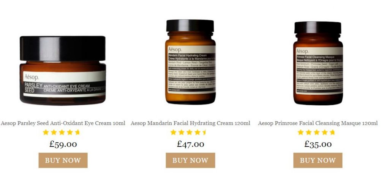This screenshot has height=178, width=389.
Task: Click Buy Now for Mandarin Hydrating Cream
Action: pos(191,160)
